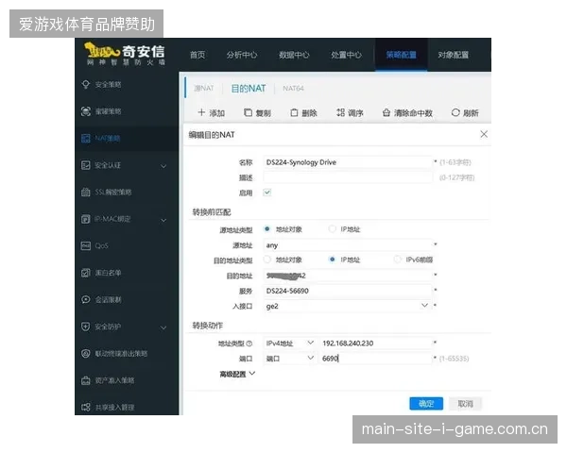Image resolution: width=567 pixels, height=453 pixels.
Task: Select IPv6前缀 for 目的地址类型
Action: 397,260
